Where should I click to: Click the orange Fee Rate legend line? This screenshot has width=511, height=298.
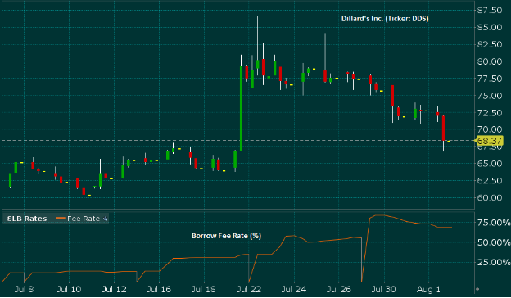click(61, 219)
